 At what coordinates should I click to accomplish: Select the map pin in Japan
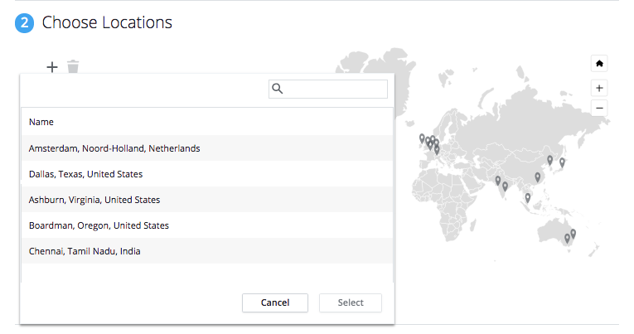click(562, 162)
